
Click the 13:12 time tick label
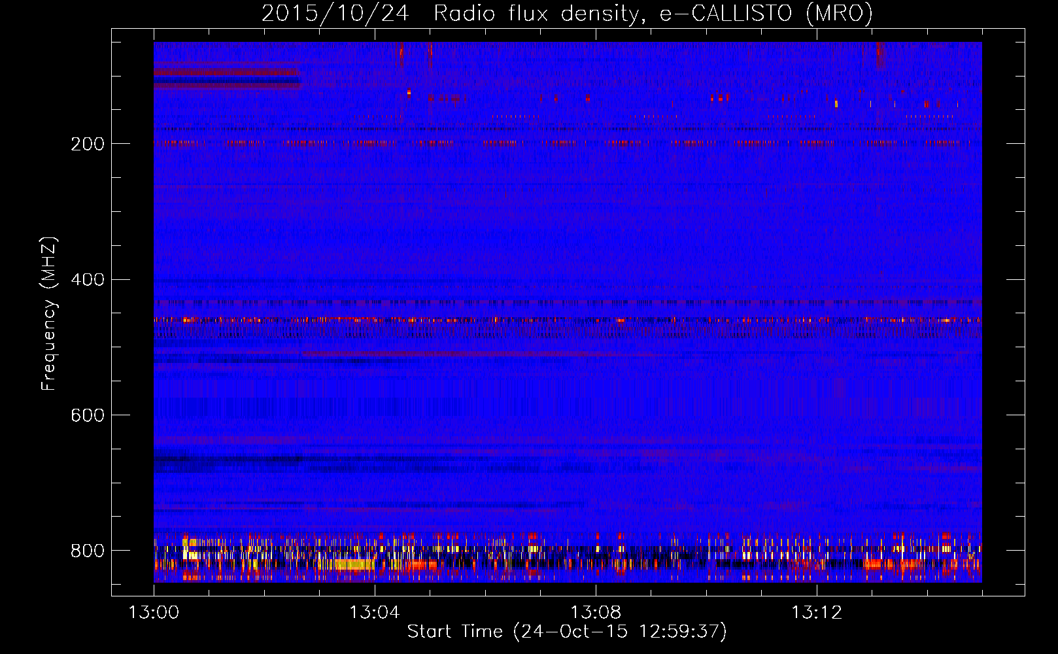tap(817, 613)
